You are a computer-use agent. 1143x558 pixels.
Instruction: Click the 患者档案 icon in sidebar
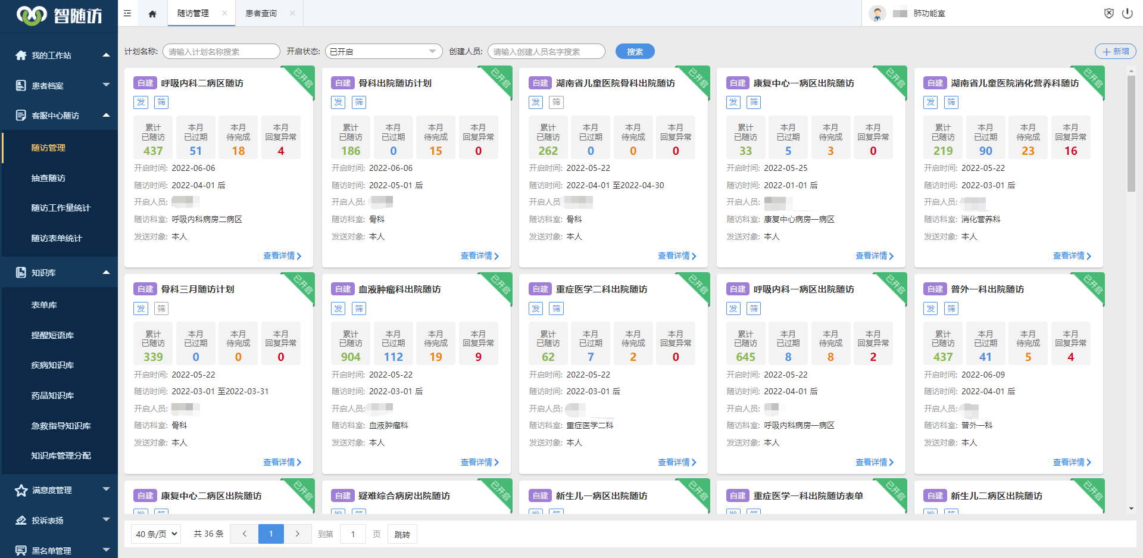21,85
